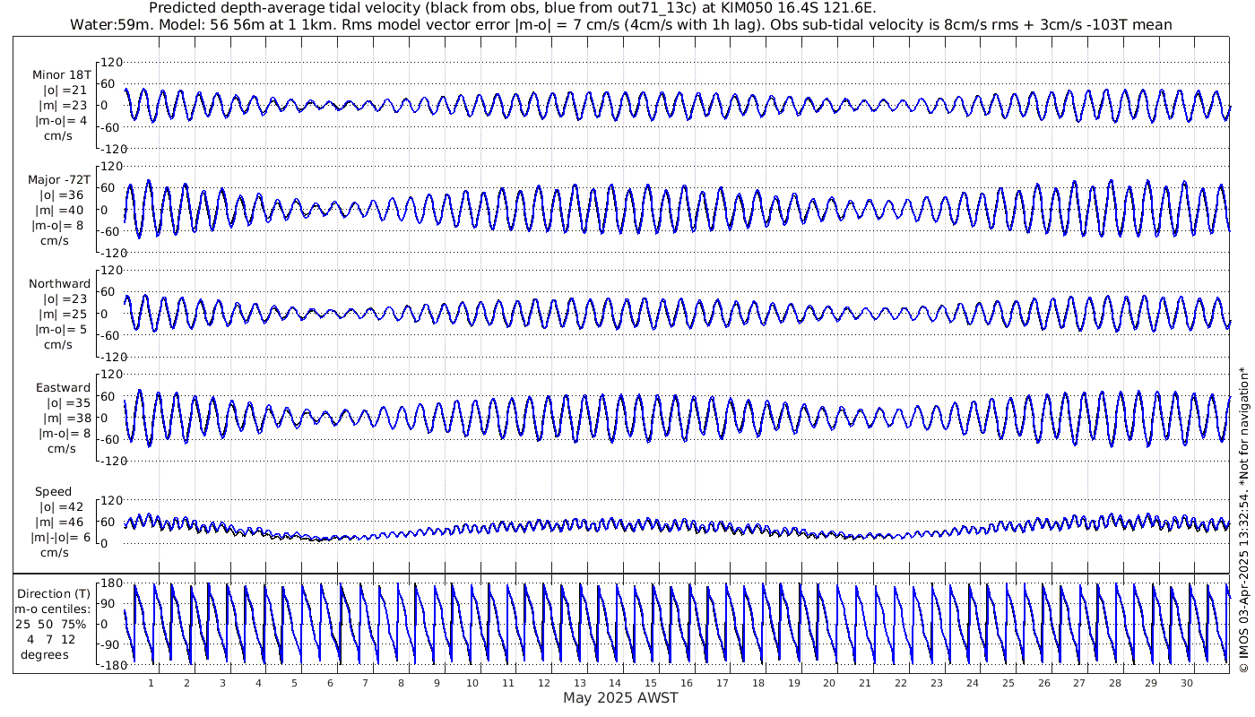Screen dimensions: 1255x717
Task: Click the |o| =36 statistic in Major panel
Action: [x=59, y=194]
